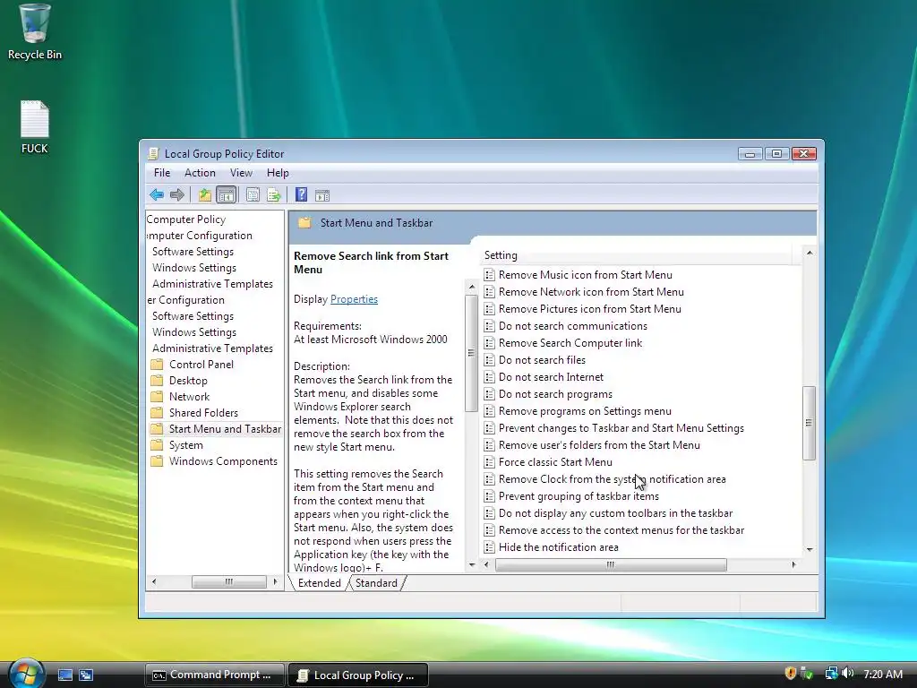
Task: Click the security shield tray icon
Action: [x=790, y=674]
